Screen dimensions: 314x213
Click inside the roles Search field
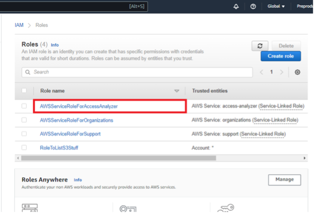click(137, 72)
